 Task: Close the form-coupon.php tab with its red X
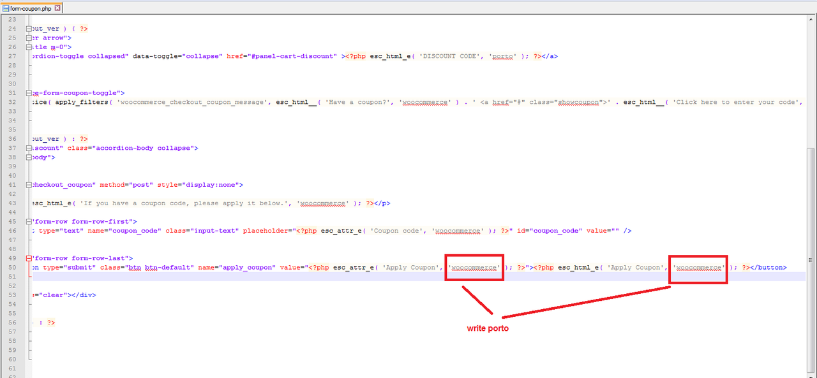click(x=58, y=8)
